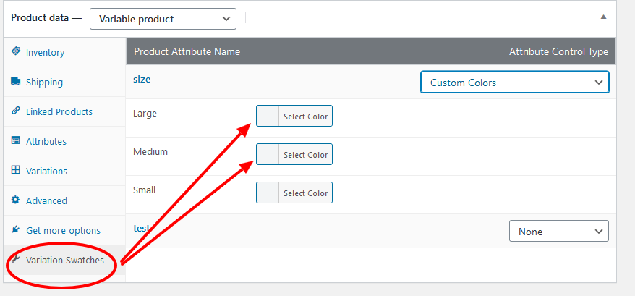Image resolution: width=635 pixels, height=296 pixels.
Task: Click the Variation Swatches wrench icon
Action: tap(15, 260)
